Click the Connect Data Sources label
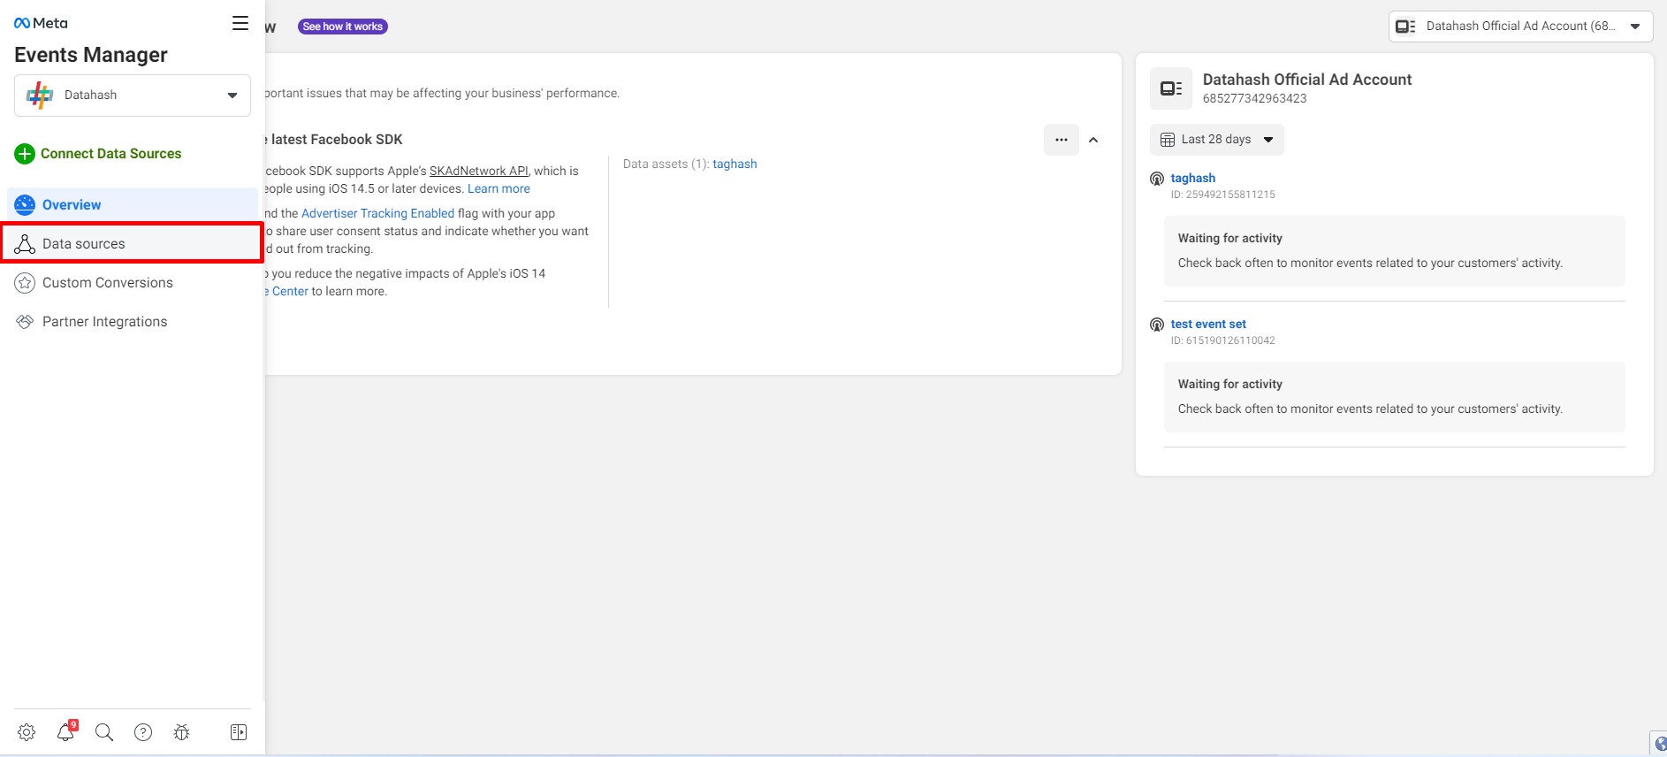 111,154
